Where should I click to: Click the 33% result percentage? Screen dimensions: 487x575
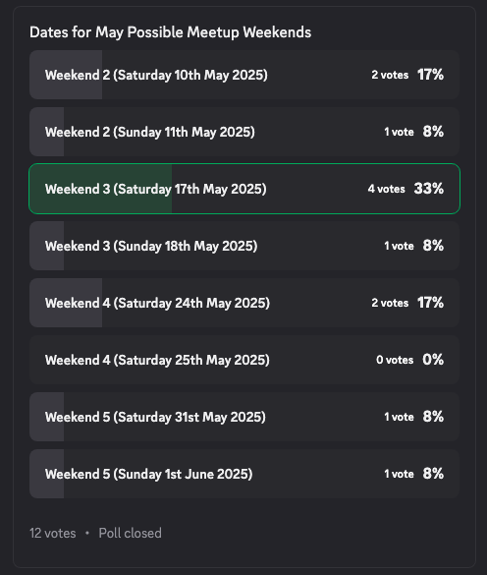[x=429, y=189]
